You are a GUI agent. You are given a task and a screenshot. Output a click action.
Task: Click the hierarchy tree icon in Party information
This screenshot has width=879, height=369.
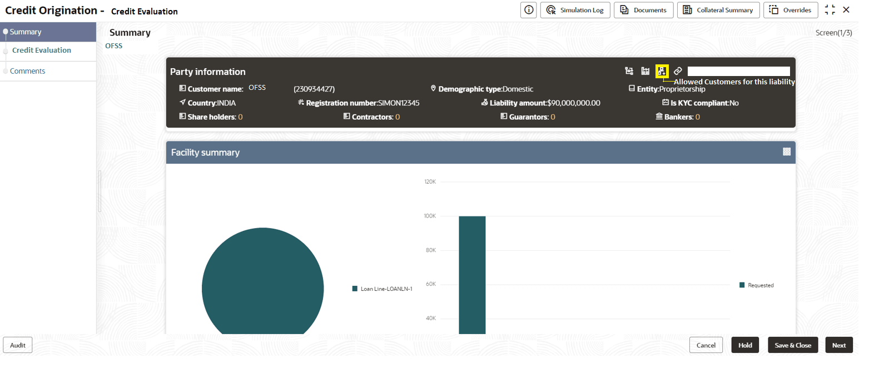tap(629, 71)
